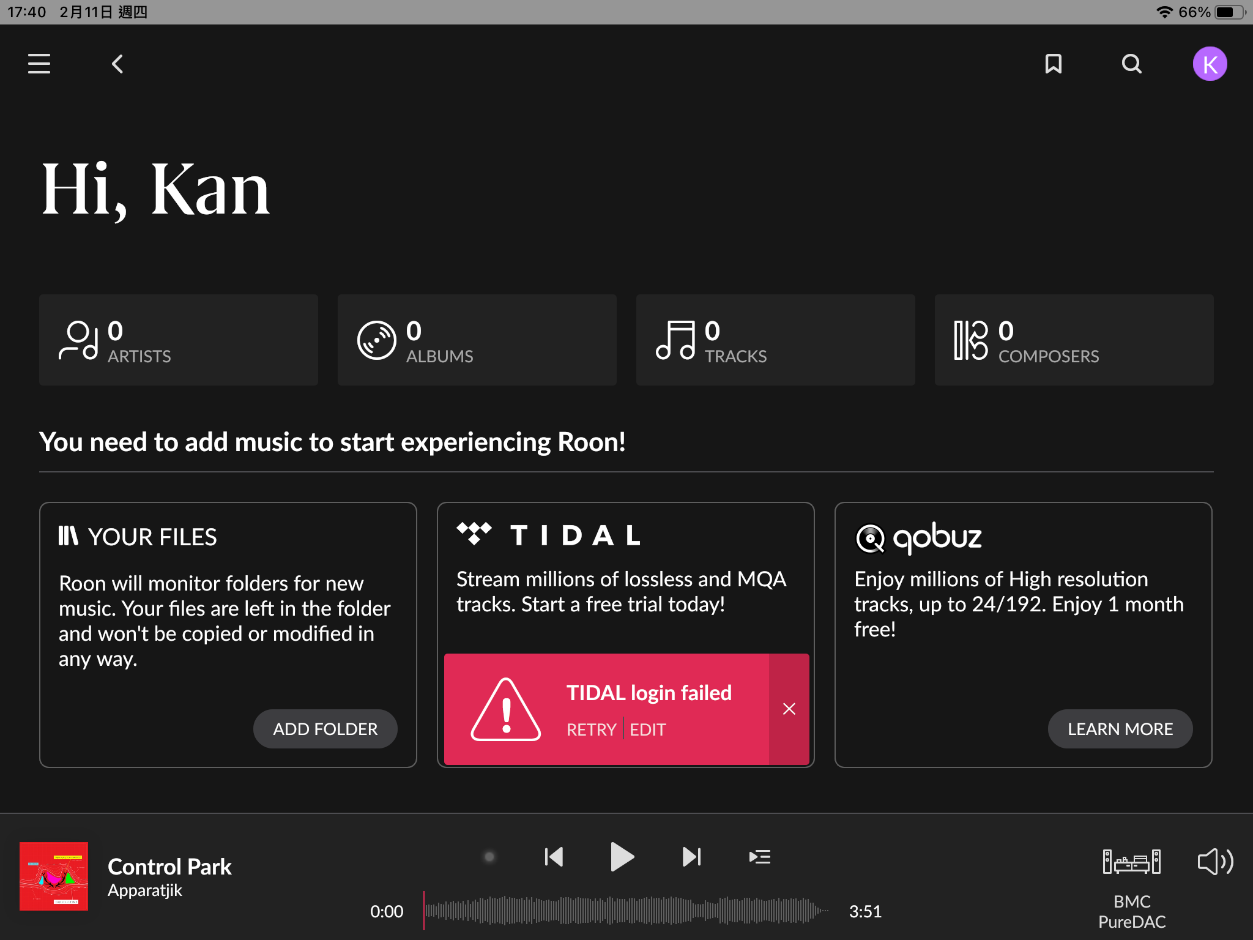
Task: Open the K profile avatar
Action: 1210,64
